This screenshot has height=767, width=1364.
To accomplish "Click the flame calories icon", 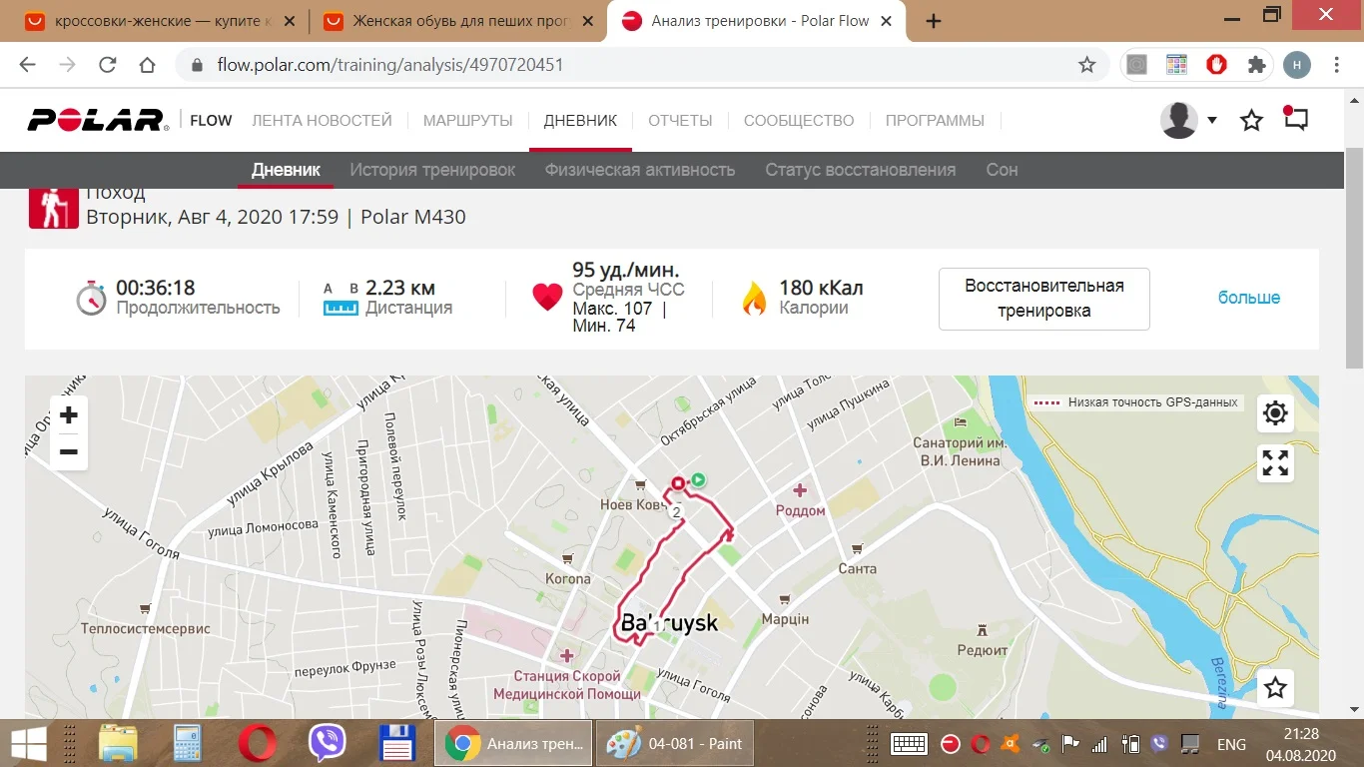I will point(754,298).
